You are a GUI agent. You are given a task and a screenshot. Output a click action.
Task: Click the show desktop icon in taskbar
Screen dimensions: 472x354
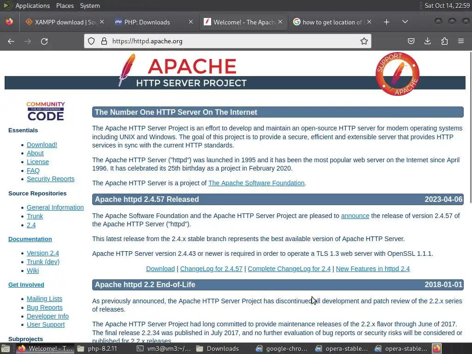click(x=6, y=348)
